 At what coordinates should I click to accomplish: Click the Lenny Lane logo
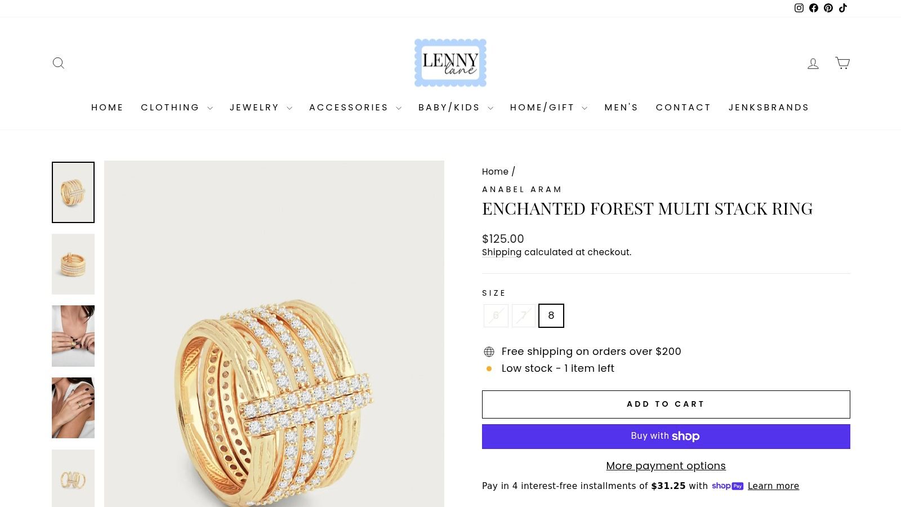(x=450, y=63)
